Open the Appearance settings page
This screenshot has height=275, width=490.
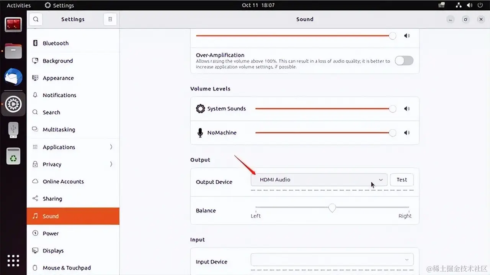pyautogui.click(x=73, y=78)
